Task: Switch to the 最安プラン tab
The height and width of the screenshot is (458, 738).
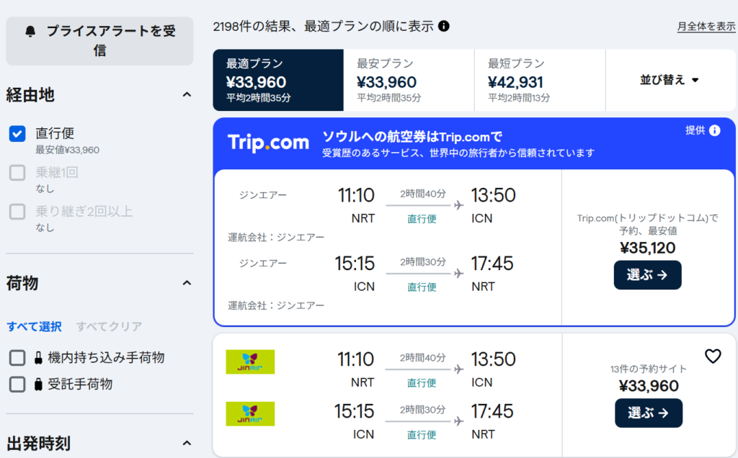Action: tap(408, 80)
